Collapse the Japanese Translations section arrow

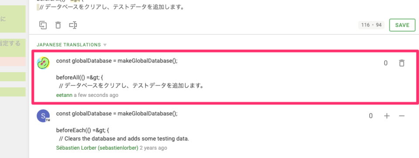click(105, 45)
